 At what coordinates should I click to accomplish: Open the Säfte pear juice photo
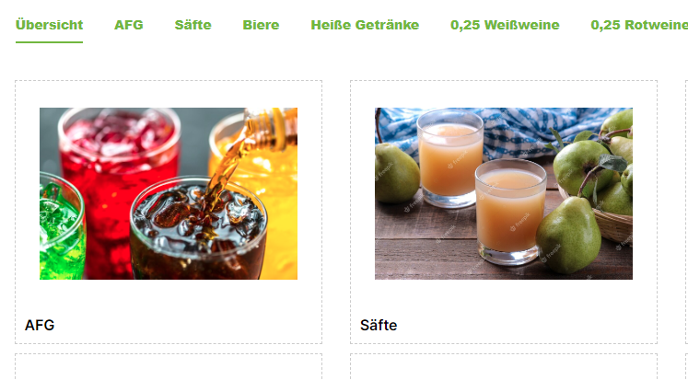(x=504, y=194)
